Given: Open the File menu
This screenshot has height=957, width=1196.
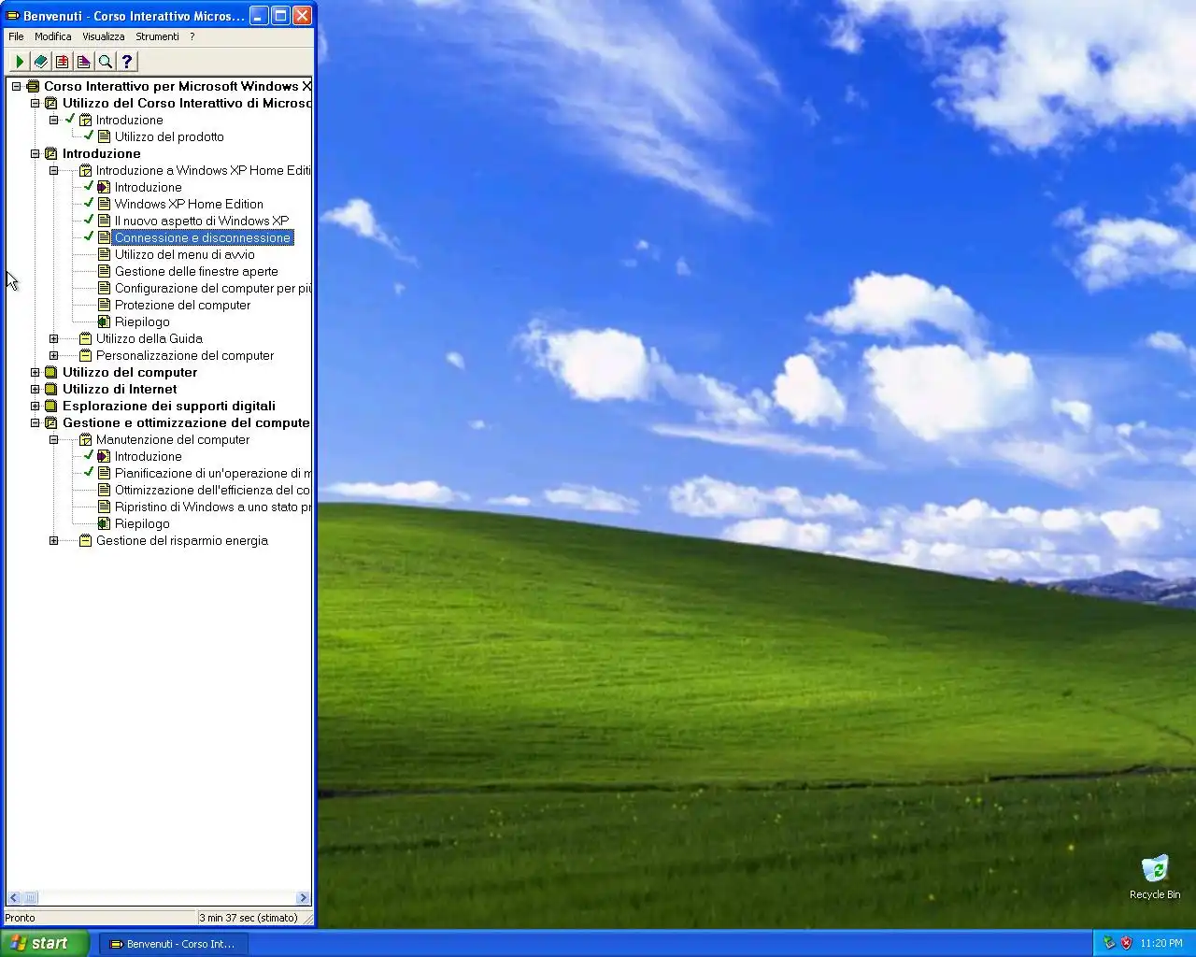Looking at the screenshot, I should point(16,36).
